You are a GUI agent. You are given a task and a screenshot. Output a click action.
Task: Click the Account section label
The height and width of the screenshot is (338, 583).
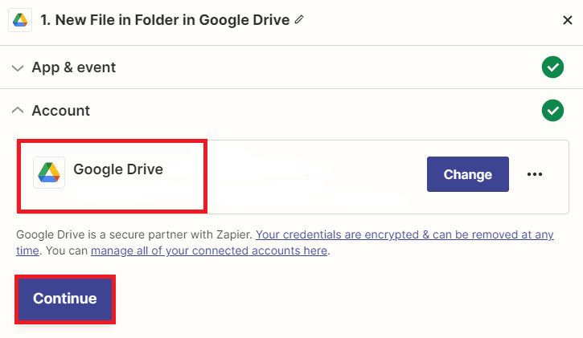[61, 111]
